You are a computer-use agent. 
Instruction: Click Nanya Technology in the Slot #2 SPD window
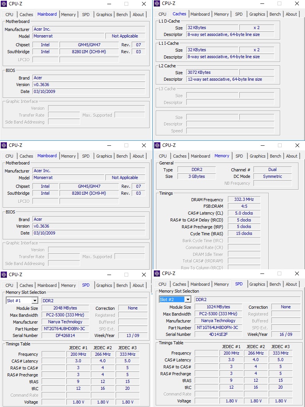click(218, 321)
